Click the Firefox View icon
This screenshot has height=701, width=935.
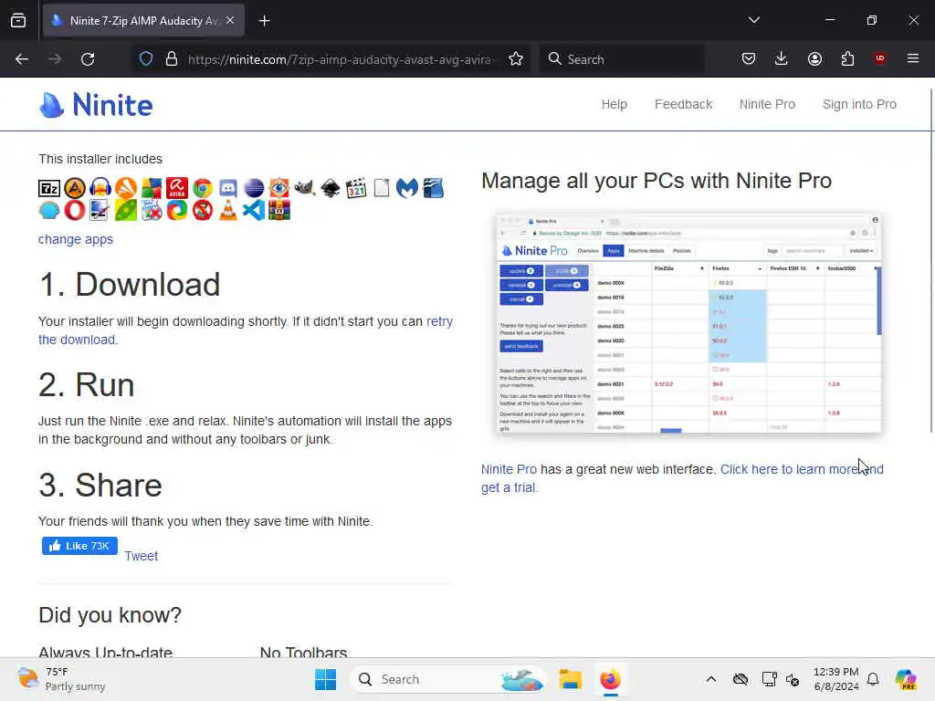click(x=18, y=21)
